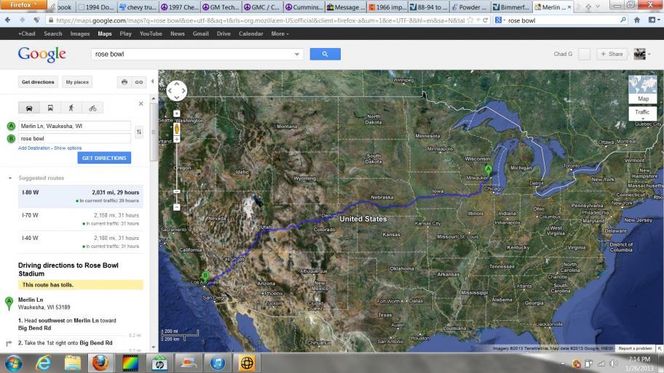Click the Share button
Image resolution: width=664 pixels, height=373 pixels.
[x=612, y=54]
